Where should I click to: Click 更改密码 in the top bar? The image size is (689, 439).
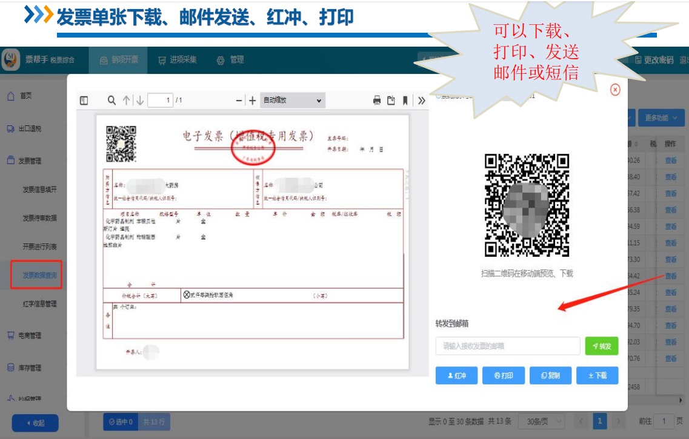(654, 60)
